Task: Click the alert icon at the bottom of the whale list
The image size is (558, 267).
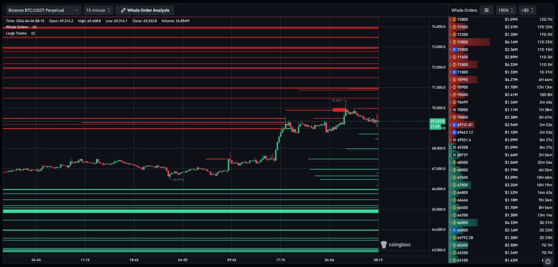Action: [548, 261]
